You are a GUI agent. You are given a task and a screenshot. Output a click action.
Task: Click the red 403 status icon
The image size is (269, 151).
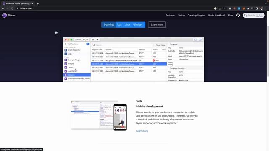(x=154, y=60)
